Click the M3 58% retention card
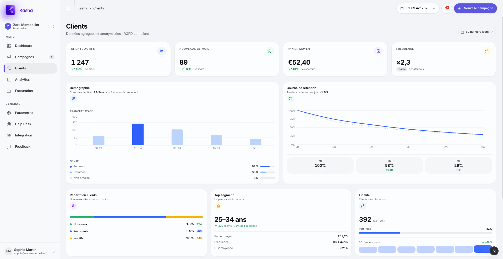The width and height of the screenshot is (503, 259). [389, 166]
